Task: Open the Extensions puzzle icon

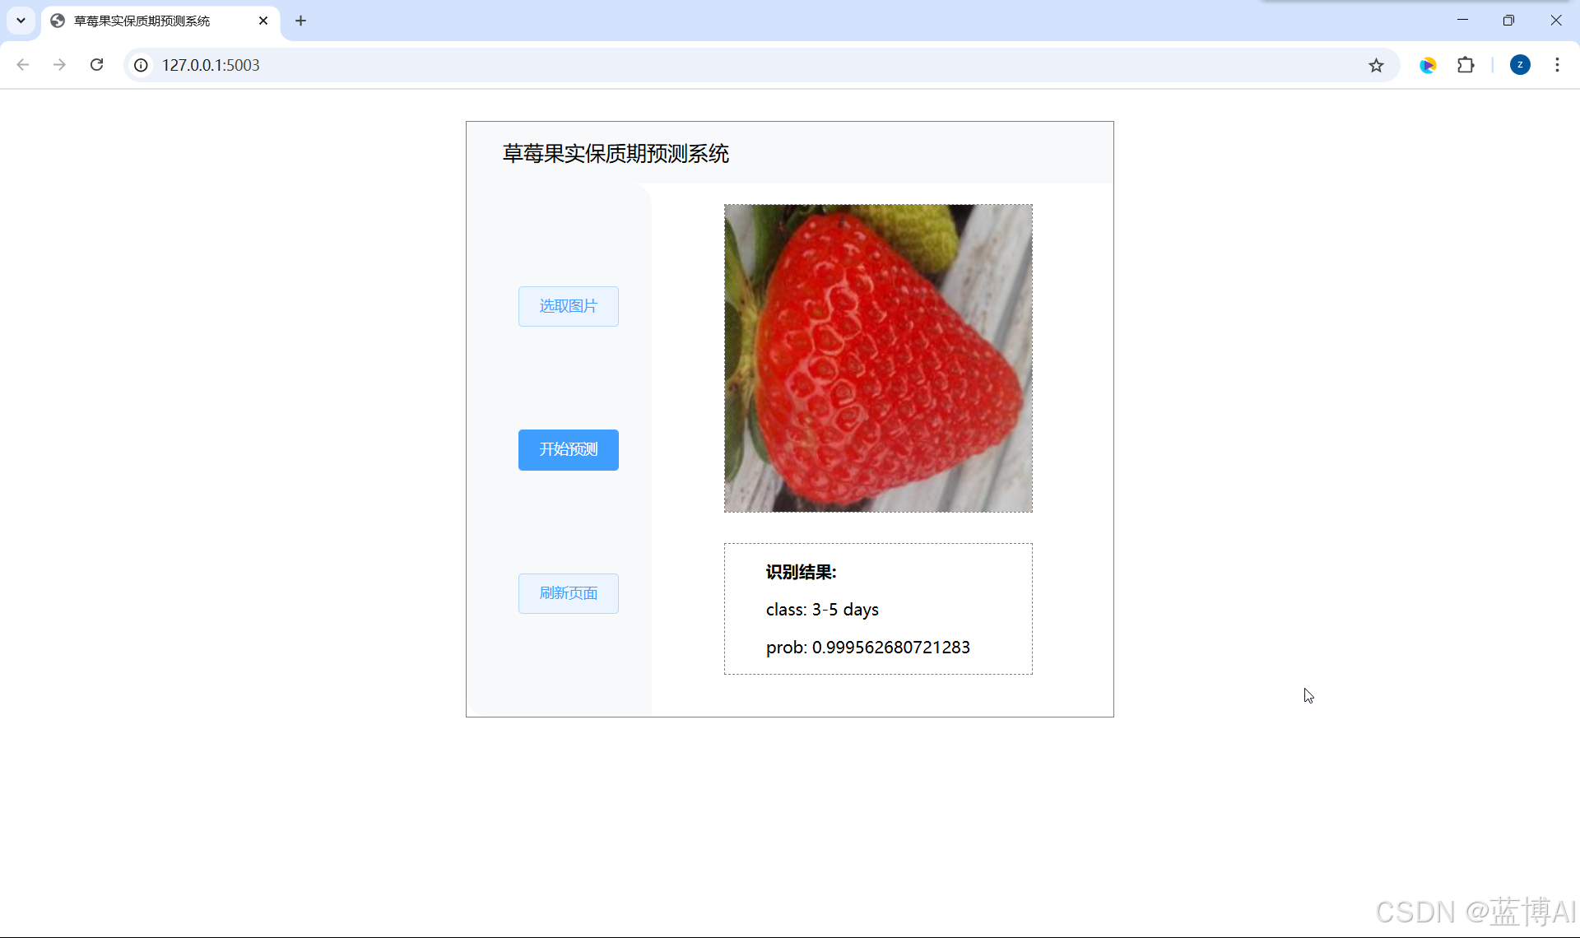Action: click(x=1466, y=65)
